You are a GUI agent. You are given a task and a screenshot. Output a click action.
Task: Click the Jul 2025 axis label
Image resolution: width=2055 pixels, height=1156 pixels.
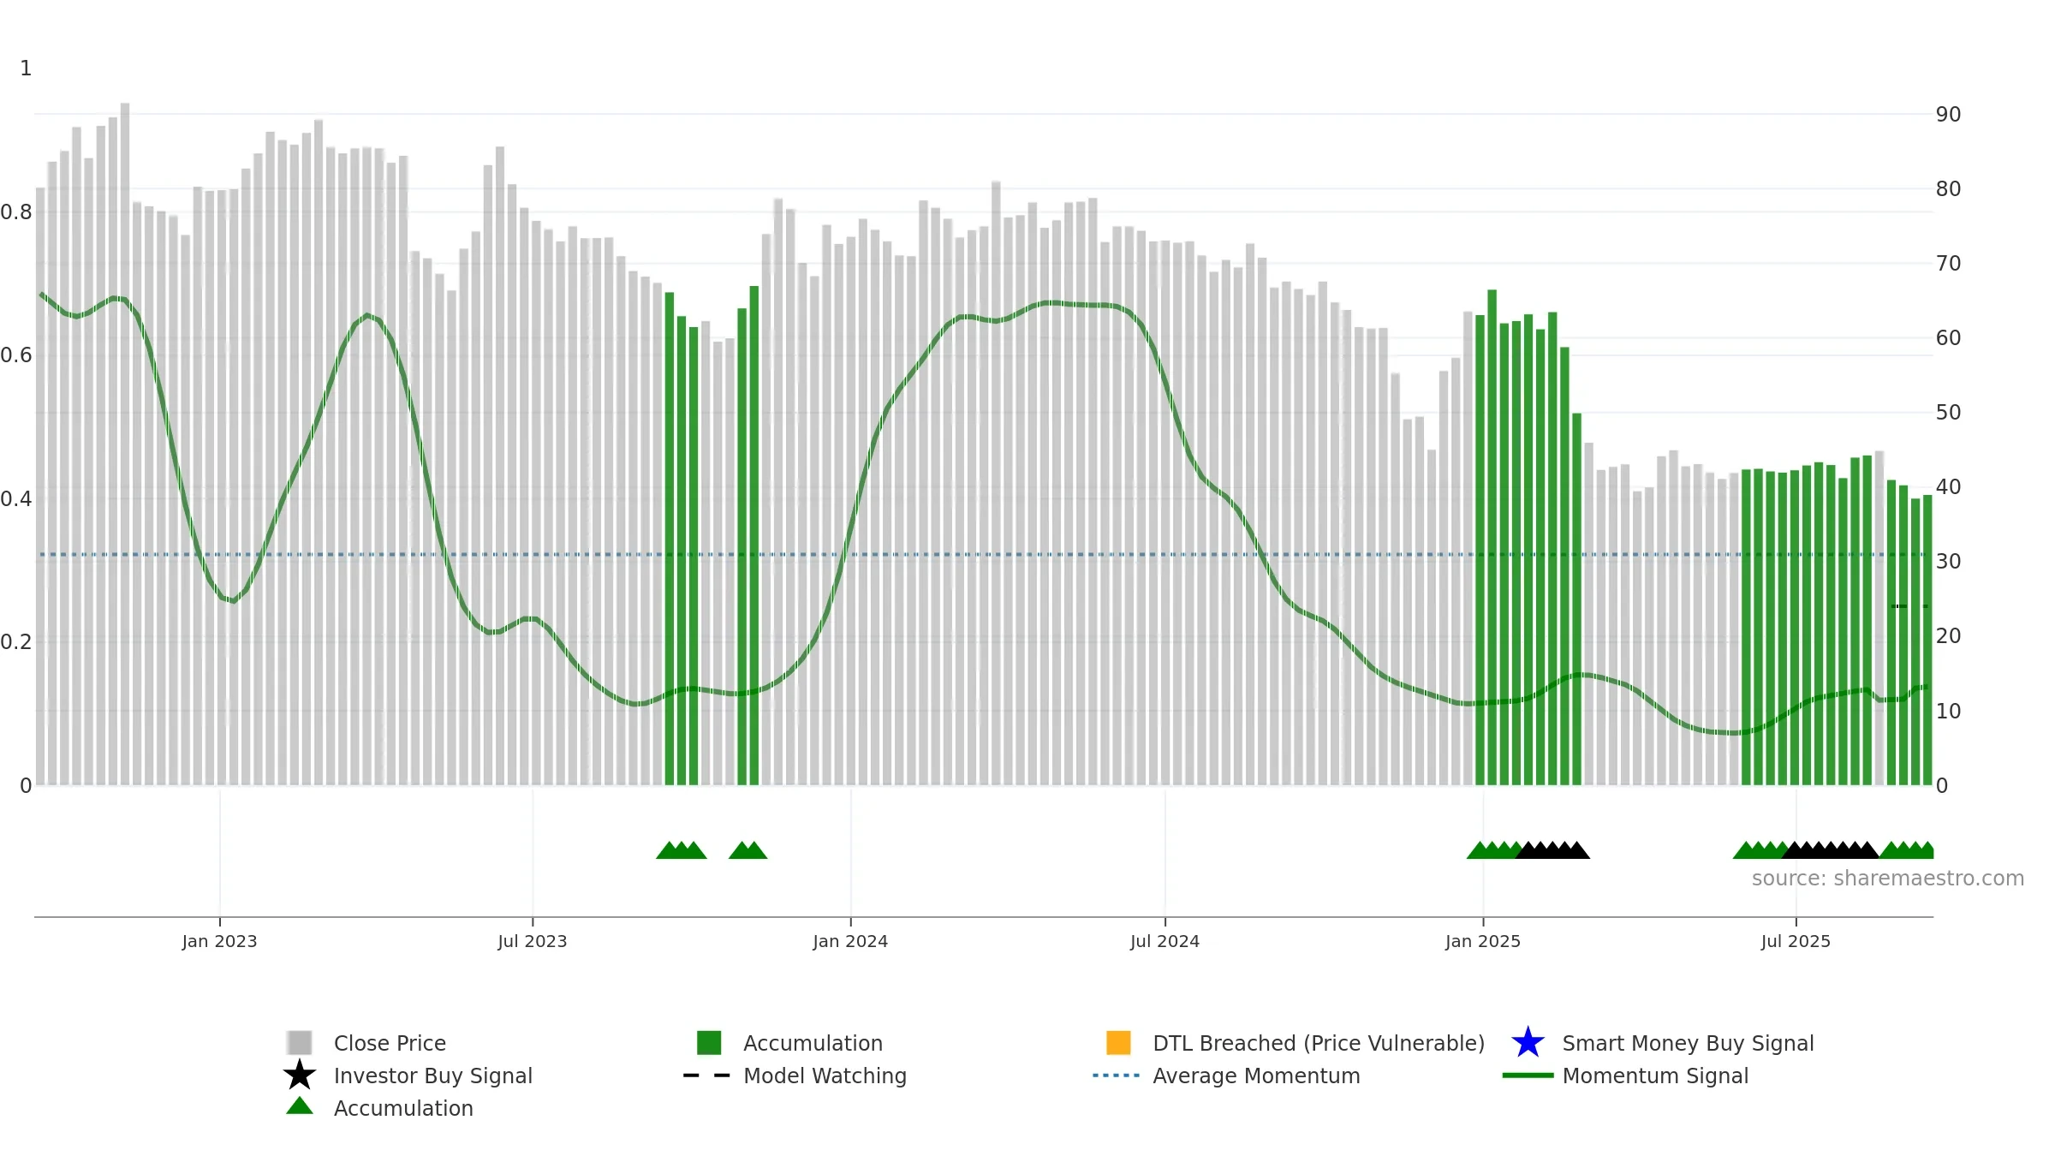[1796, 941]
